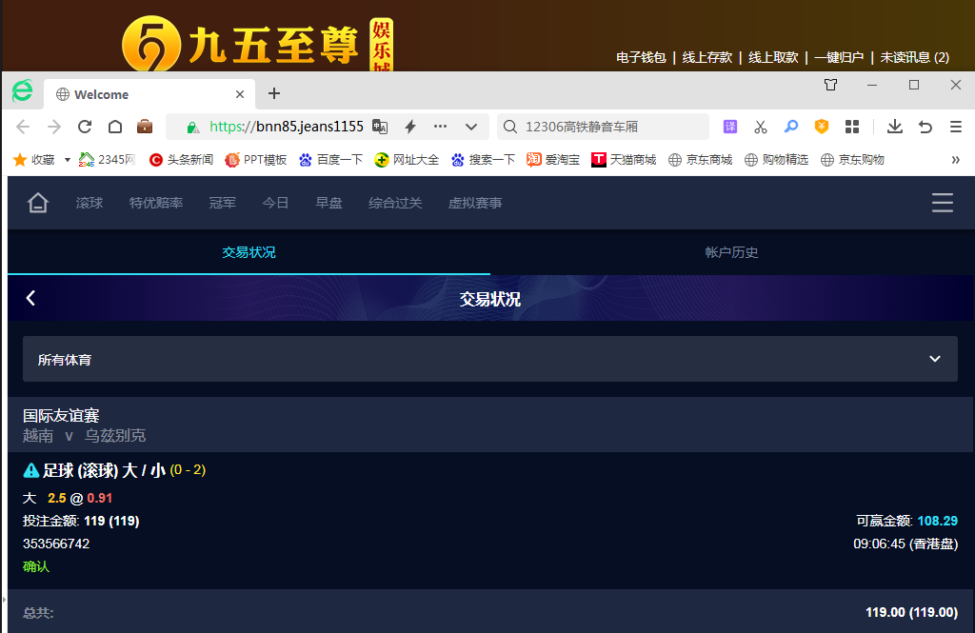Select 滚球 in navigation
The height and width of the screenshot is (633, 975).
click(x=90, y=203)
